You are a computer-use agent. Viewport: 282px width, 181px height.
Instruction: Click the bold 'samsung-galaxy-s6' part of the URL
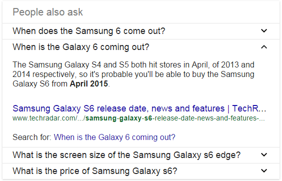click(119, 118)
